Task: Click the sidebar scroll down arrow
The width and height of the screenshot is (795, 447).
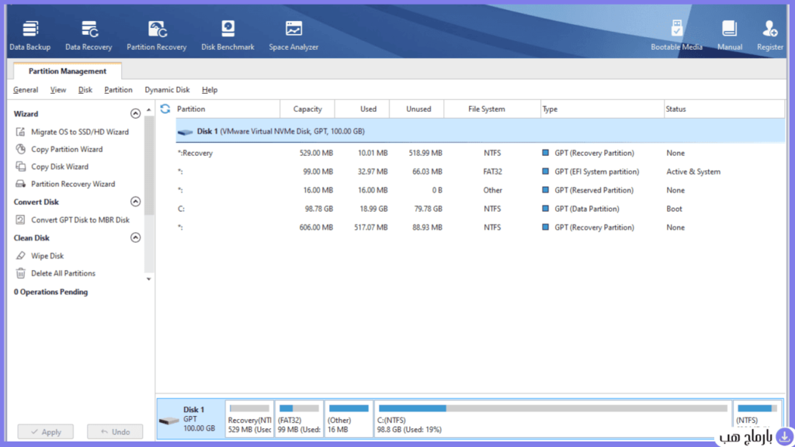Action: [x=148, y=279]
